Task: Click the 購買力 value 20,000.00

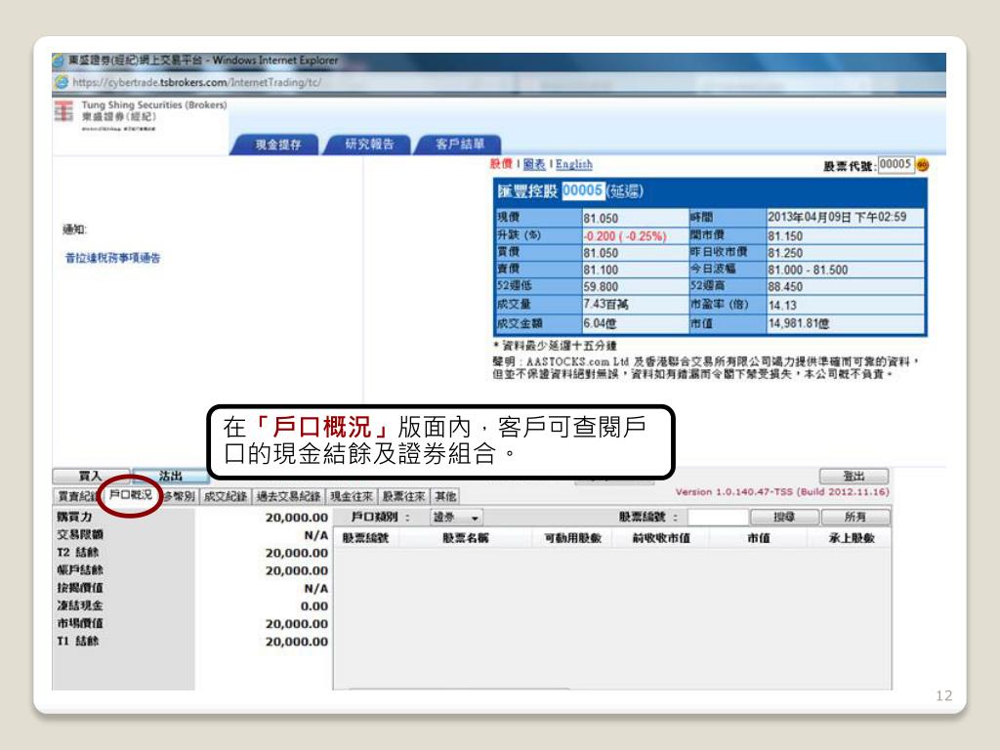Action: click(297, 518)
